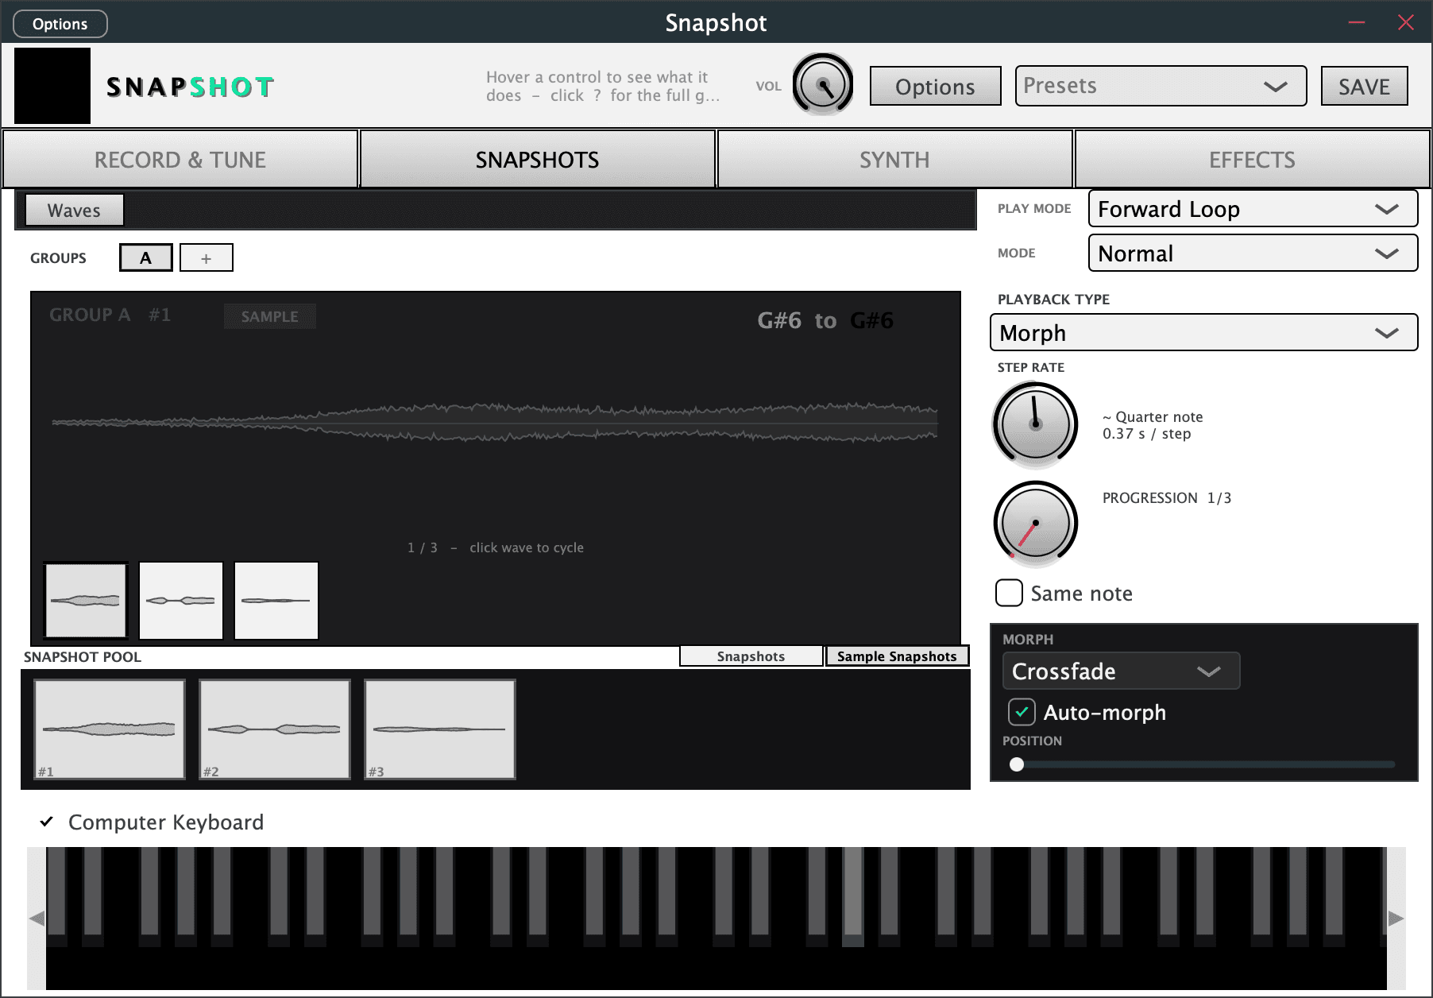Switch to the SYNTH tab
The width and height of the screenshot is (1433, 998).
[x=894, y=160]
